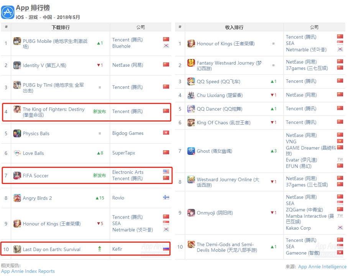Select the Fantasy Westward Journey game icon

click(191, 63)
